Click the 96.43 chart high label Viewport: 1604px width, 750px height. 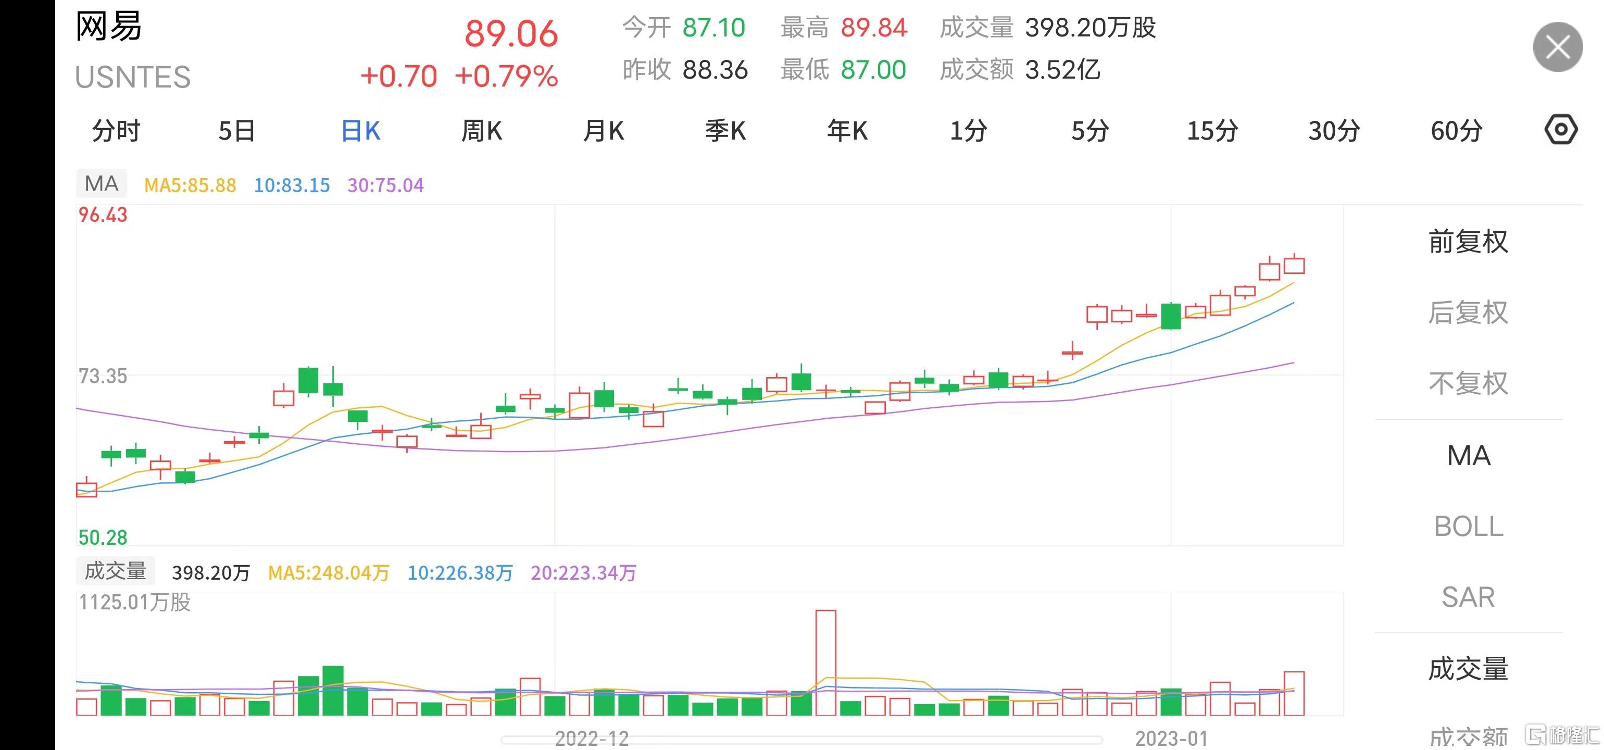(x=103, y=215)
